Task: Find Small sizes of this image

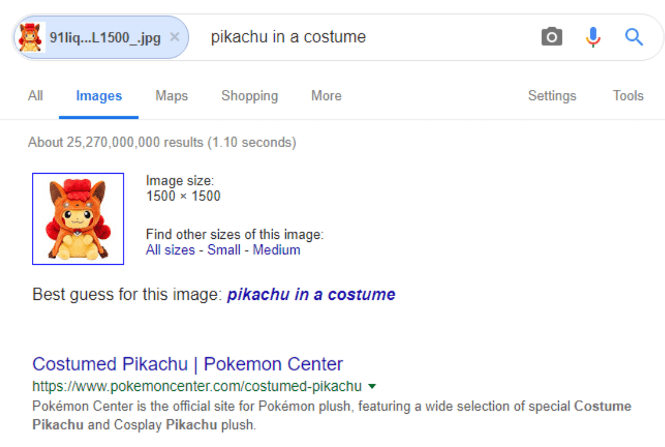Action: tap(224, 250)
